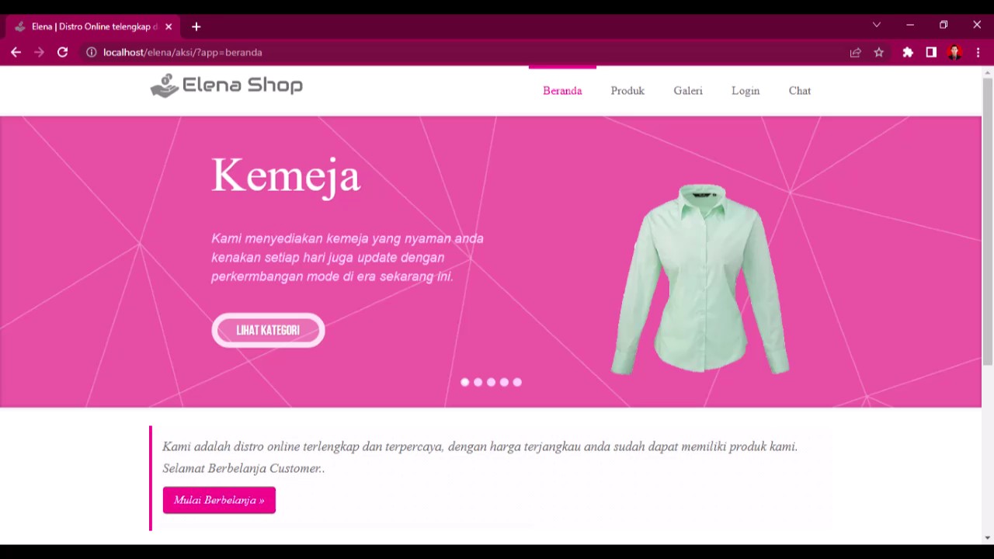The height and width of the screenshot is (559, 994).
Task: Open the Produk menu item
Action: (x=627, y=91)
